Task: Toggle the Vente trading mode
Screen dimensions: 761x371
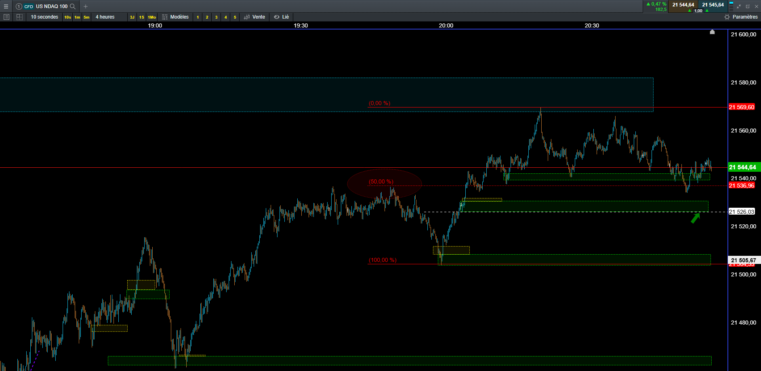Action: [x=254, y=17]
